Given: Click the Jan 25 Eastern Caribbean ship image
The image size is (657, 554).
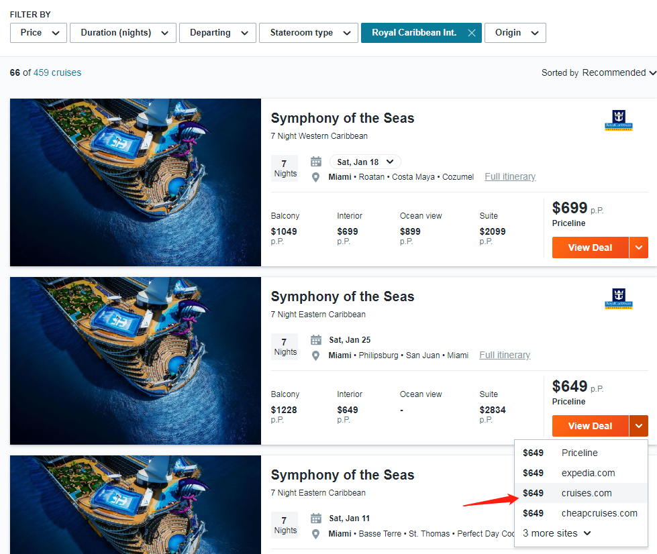Looking at the screenshot, I should point(136,361).
